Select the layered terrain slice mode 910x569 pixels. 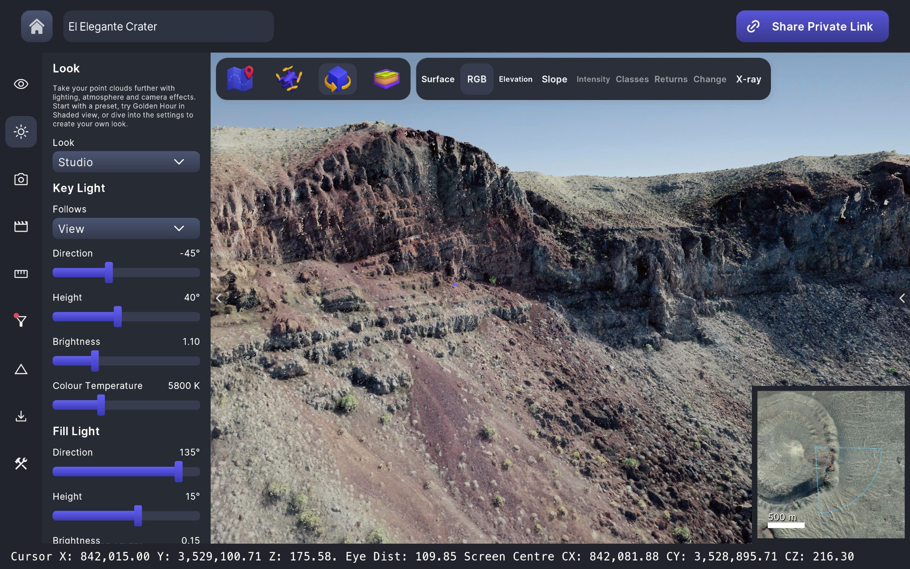pos(386,79)
